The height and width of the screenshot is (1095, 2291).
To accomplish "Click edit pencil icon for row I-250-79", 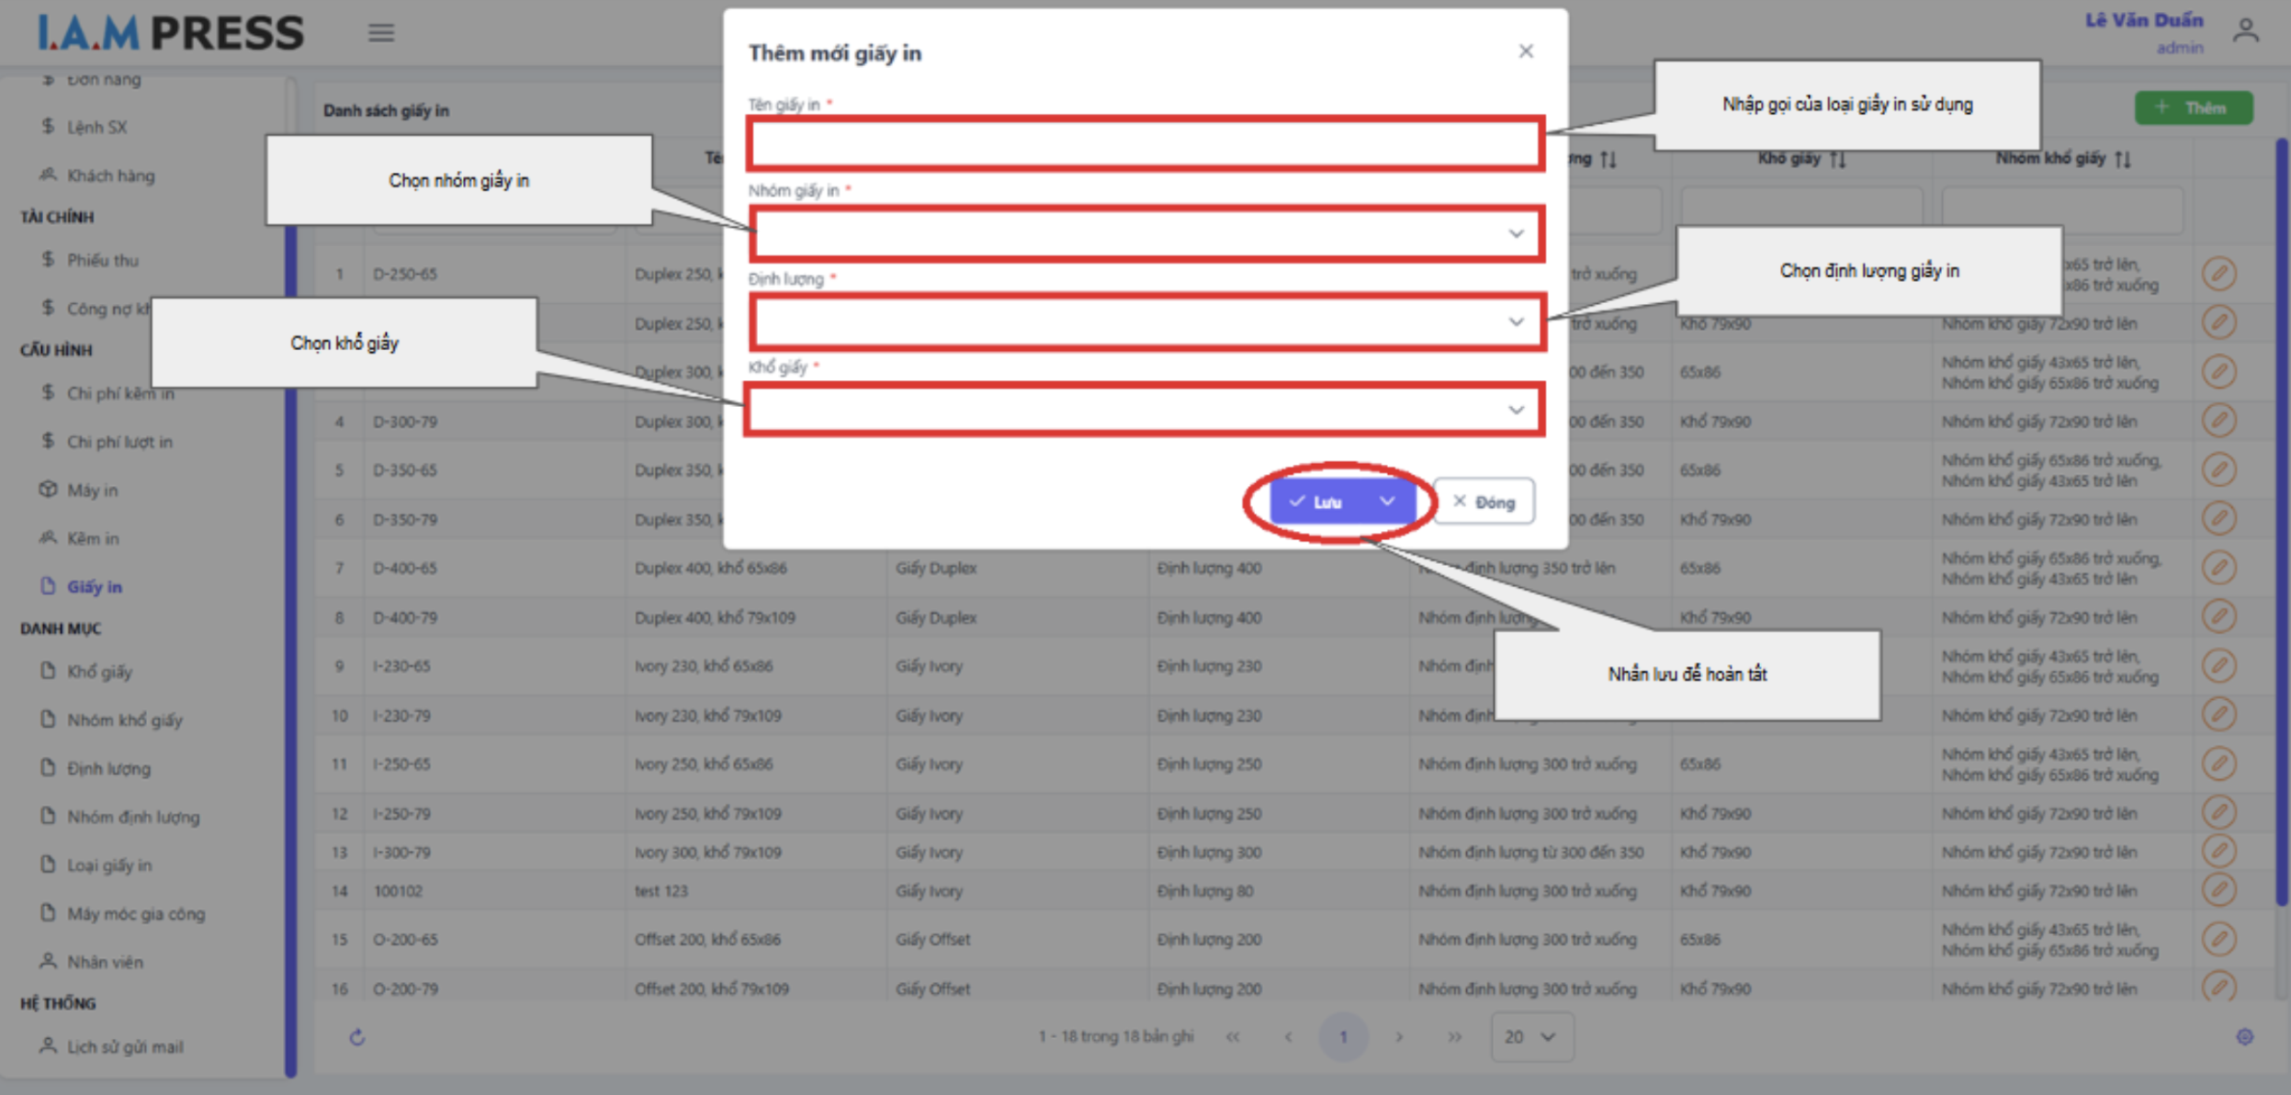I will pos(2218,813).
